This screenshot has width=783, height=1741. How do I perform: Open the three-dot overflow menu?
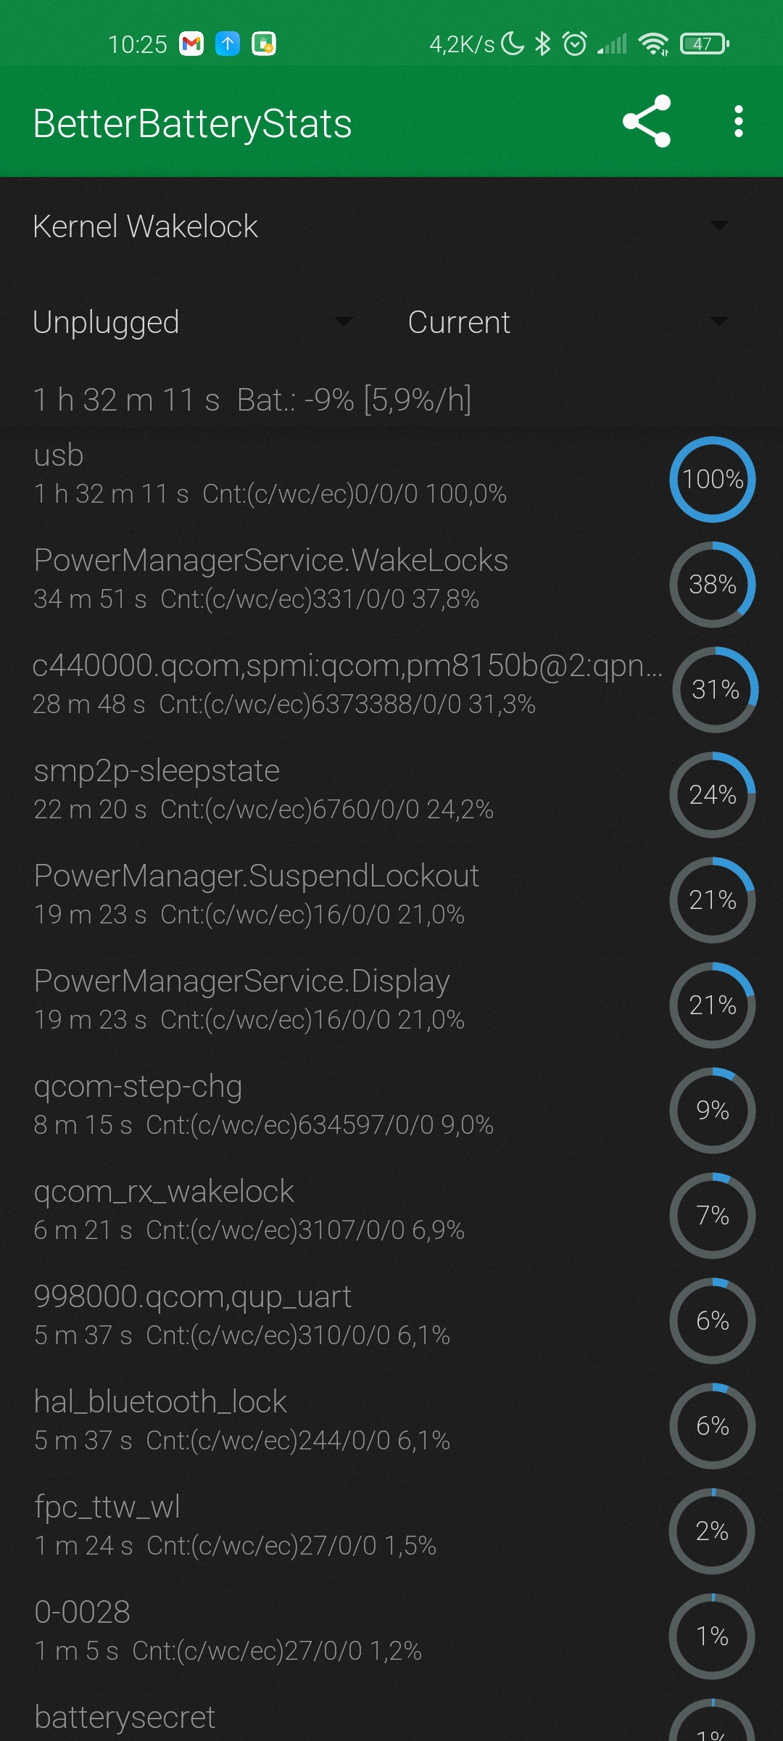[x=738, y=121]
